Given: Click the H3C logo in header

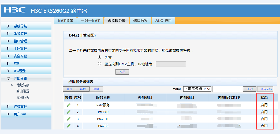Looking at the screenshot, I should (x=15, y=10).
